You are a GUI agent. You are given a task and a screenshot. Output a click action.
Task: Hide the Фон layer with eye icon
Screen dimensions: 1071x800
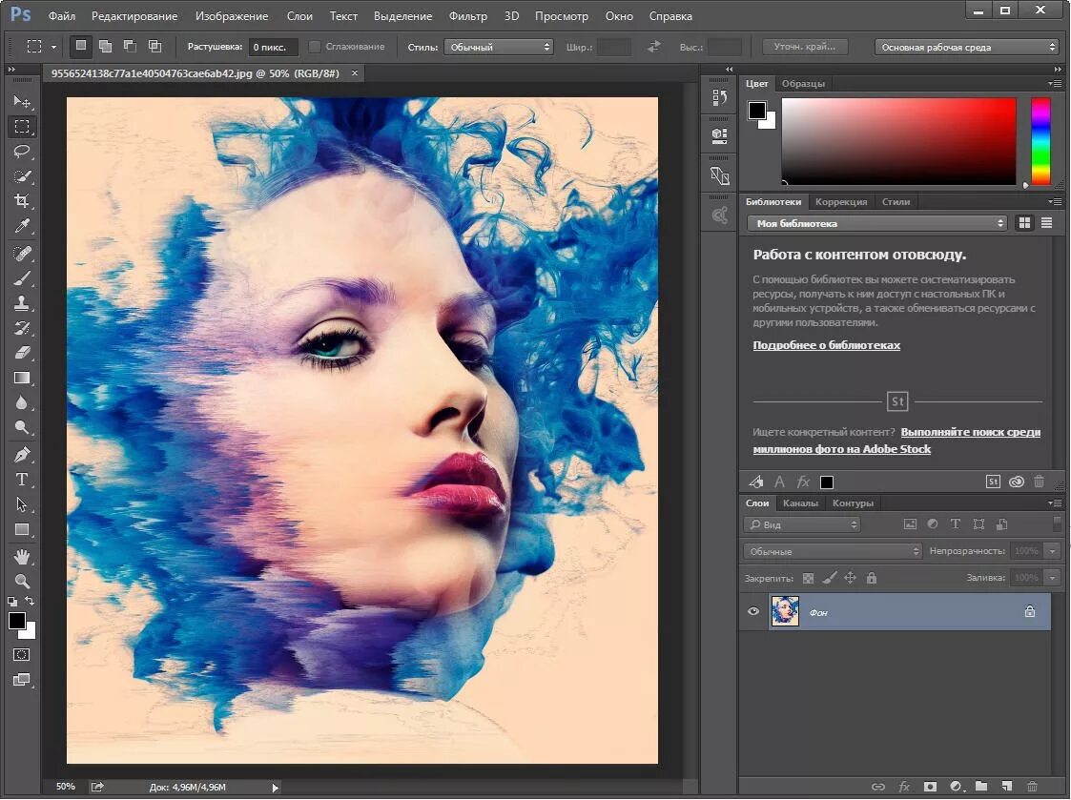click(x=753, y=612)
